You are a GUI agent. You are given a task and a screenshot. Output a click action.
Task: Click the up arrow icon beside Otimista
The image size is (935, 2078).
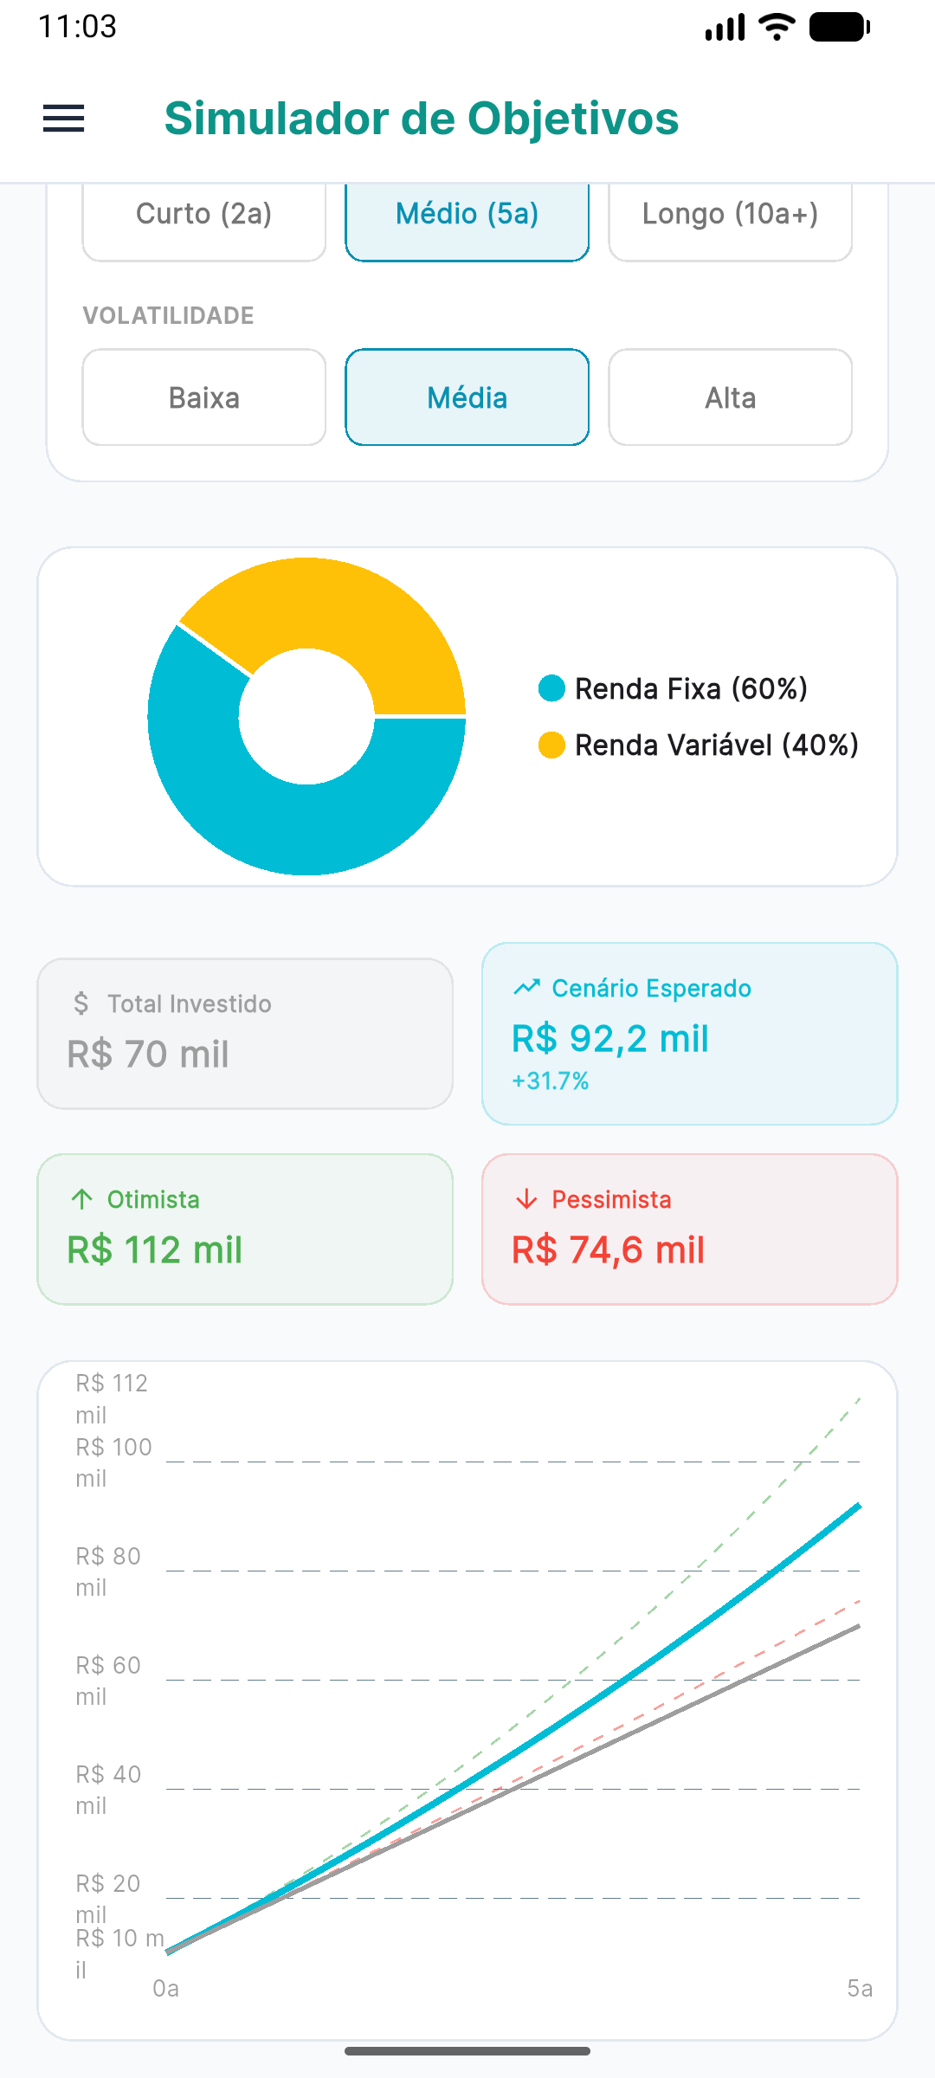82,1199
